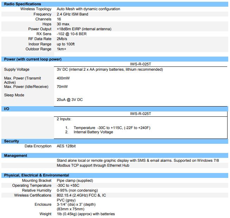Click the Internal Battery Voltage list item
230x218 pixels.
tap(93, 132)
